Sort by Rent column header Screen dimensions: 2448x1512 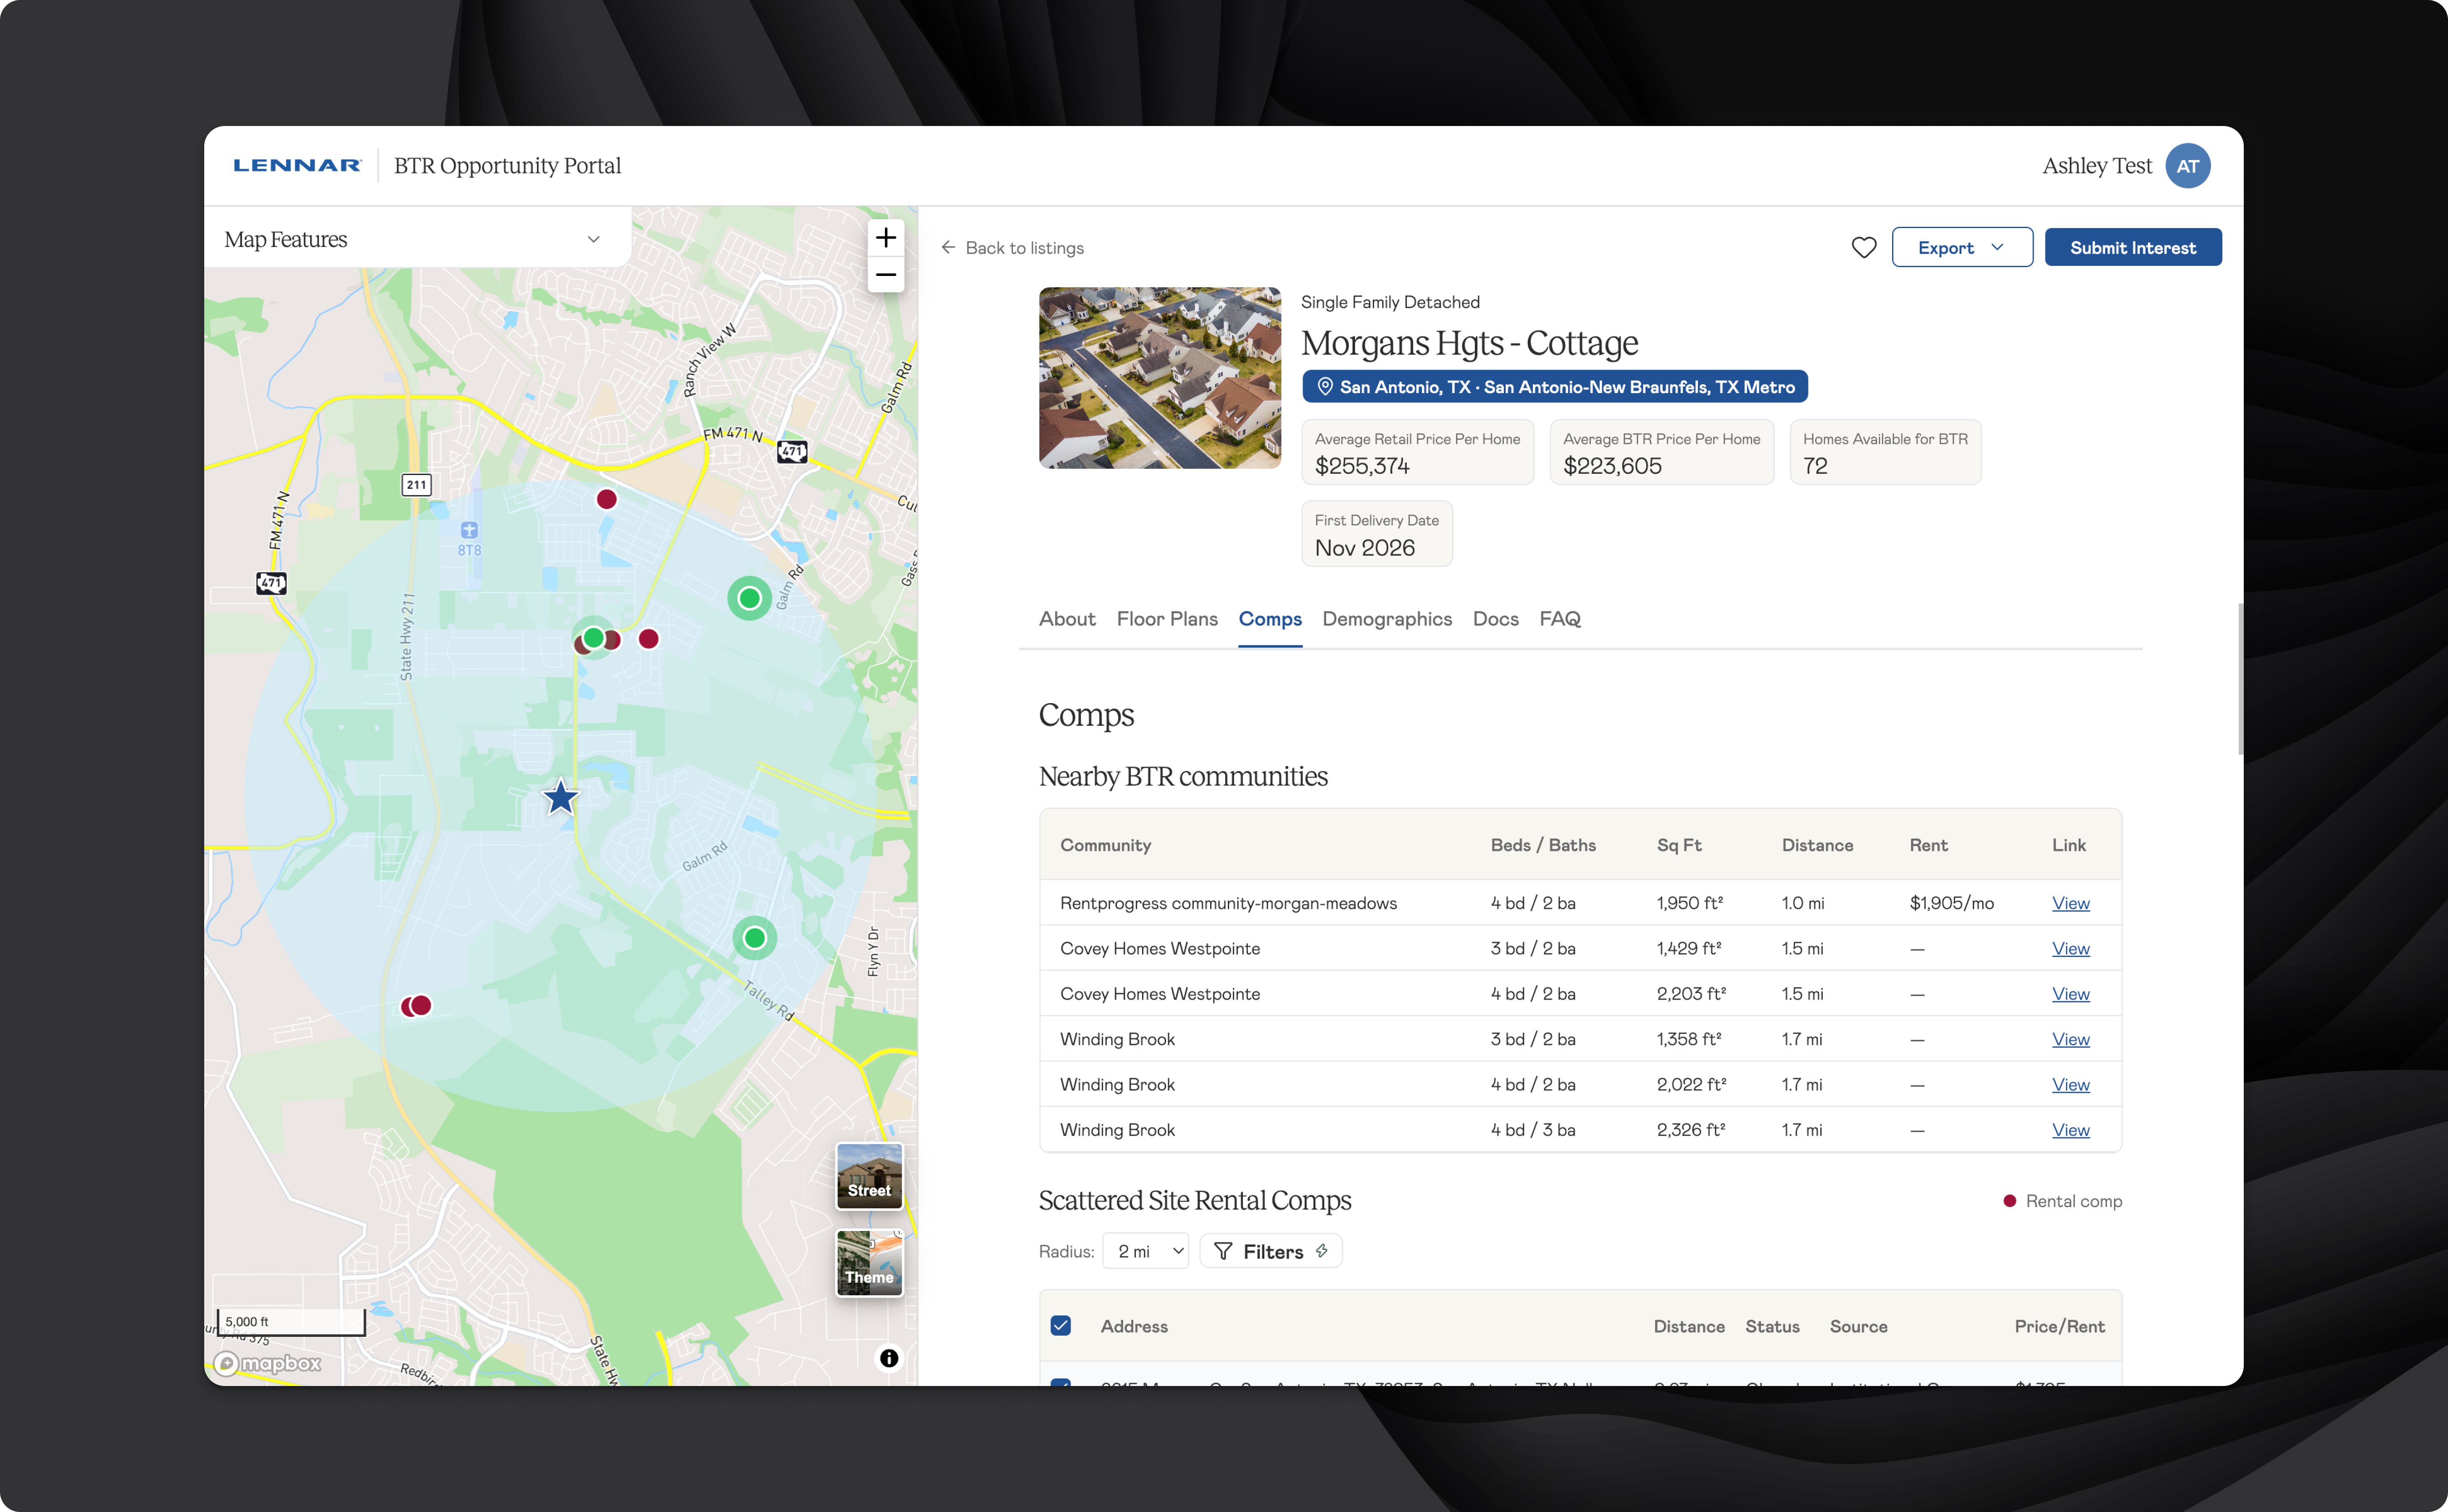tap(1928, 845)
